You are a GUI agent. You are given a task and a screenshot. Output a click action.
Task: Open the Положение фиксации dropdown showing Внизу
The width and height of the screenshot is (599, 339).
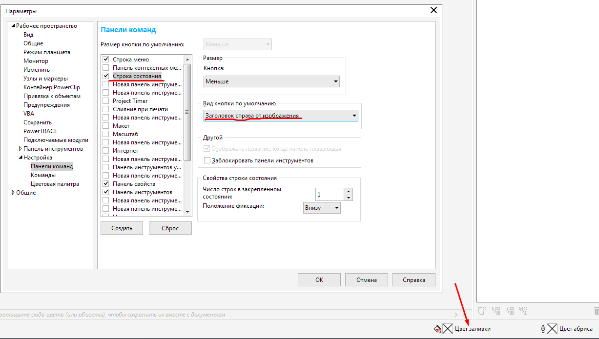tap(322, 208)
